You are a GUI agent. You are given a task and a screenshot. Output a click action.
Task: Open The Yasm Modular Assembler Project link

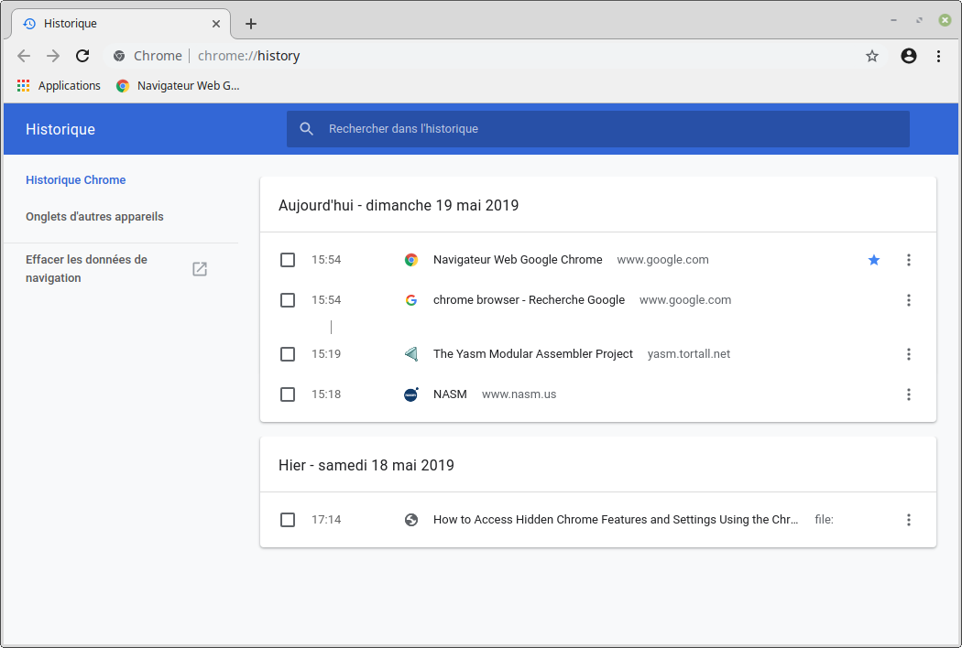[x=532, y=354]
